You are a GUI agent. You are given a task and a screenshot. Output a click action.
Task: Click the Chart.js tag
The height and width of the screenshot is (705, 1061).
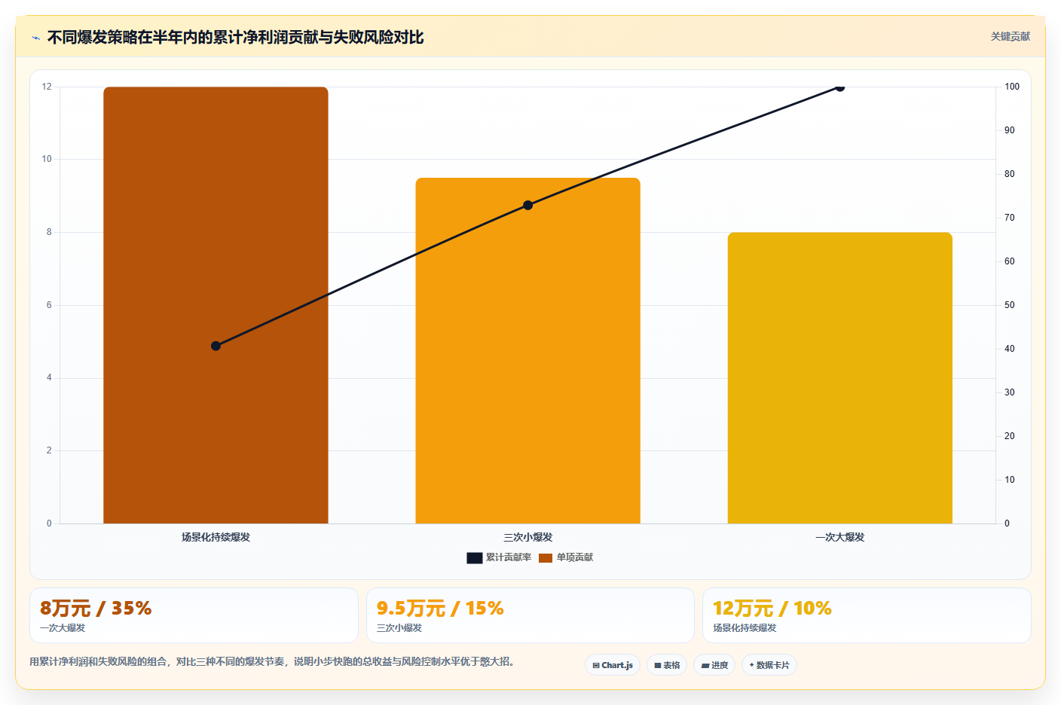613,665
